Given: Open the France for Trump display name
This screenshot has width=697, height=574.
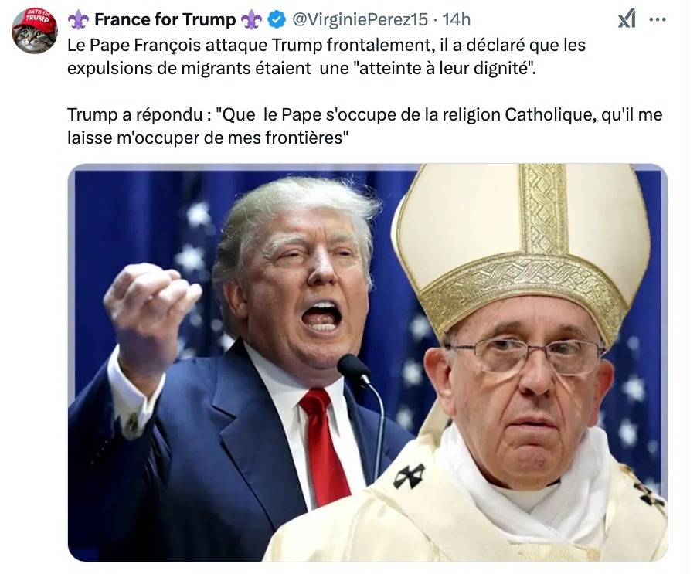Looking at the screenshot, I should click(x=165, y=20).
